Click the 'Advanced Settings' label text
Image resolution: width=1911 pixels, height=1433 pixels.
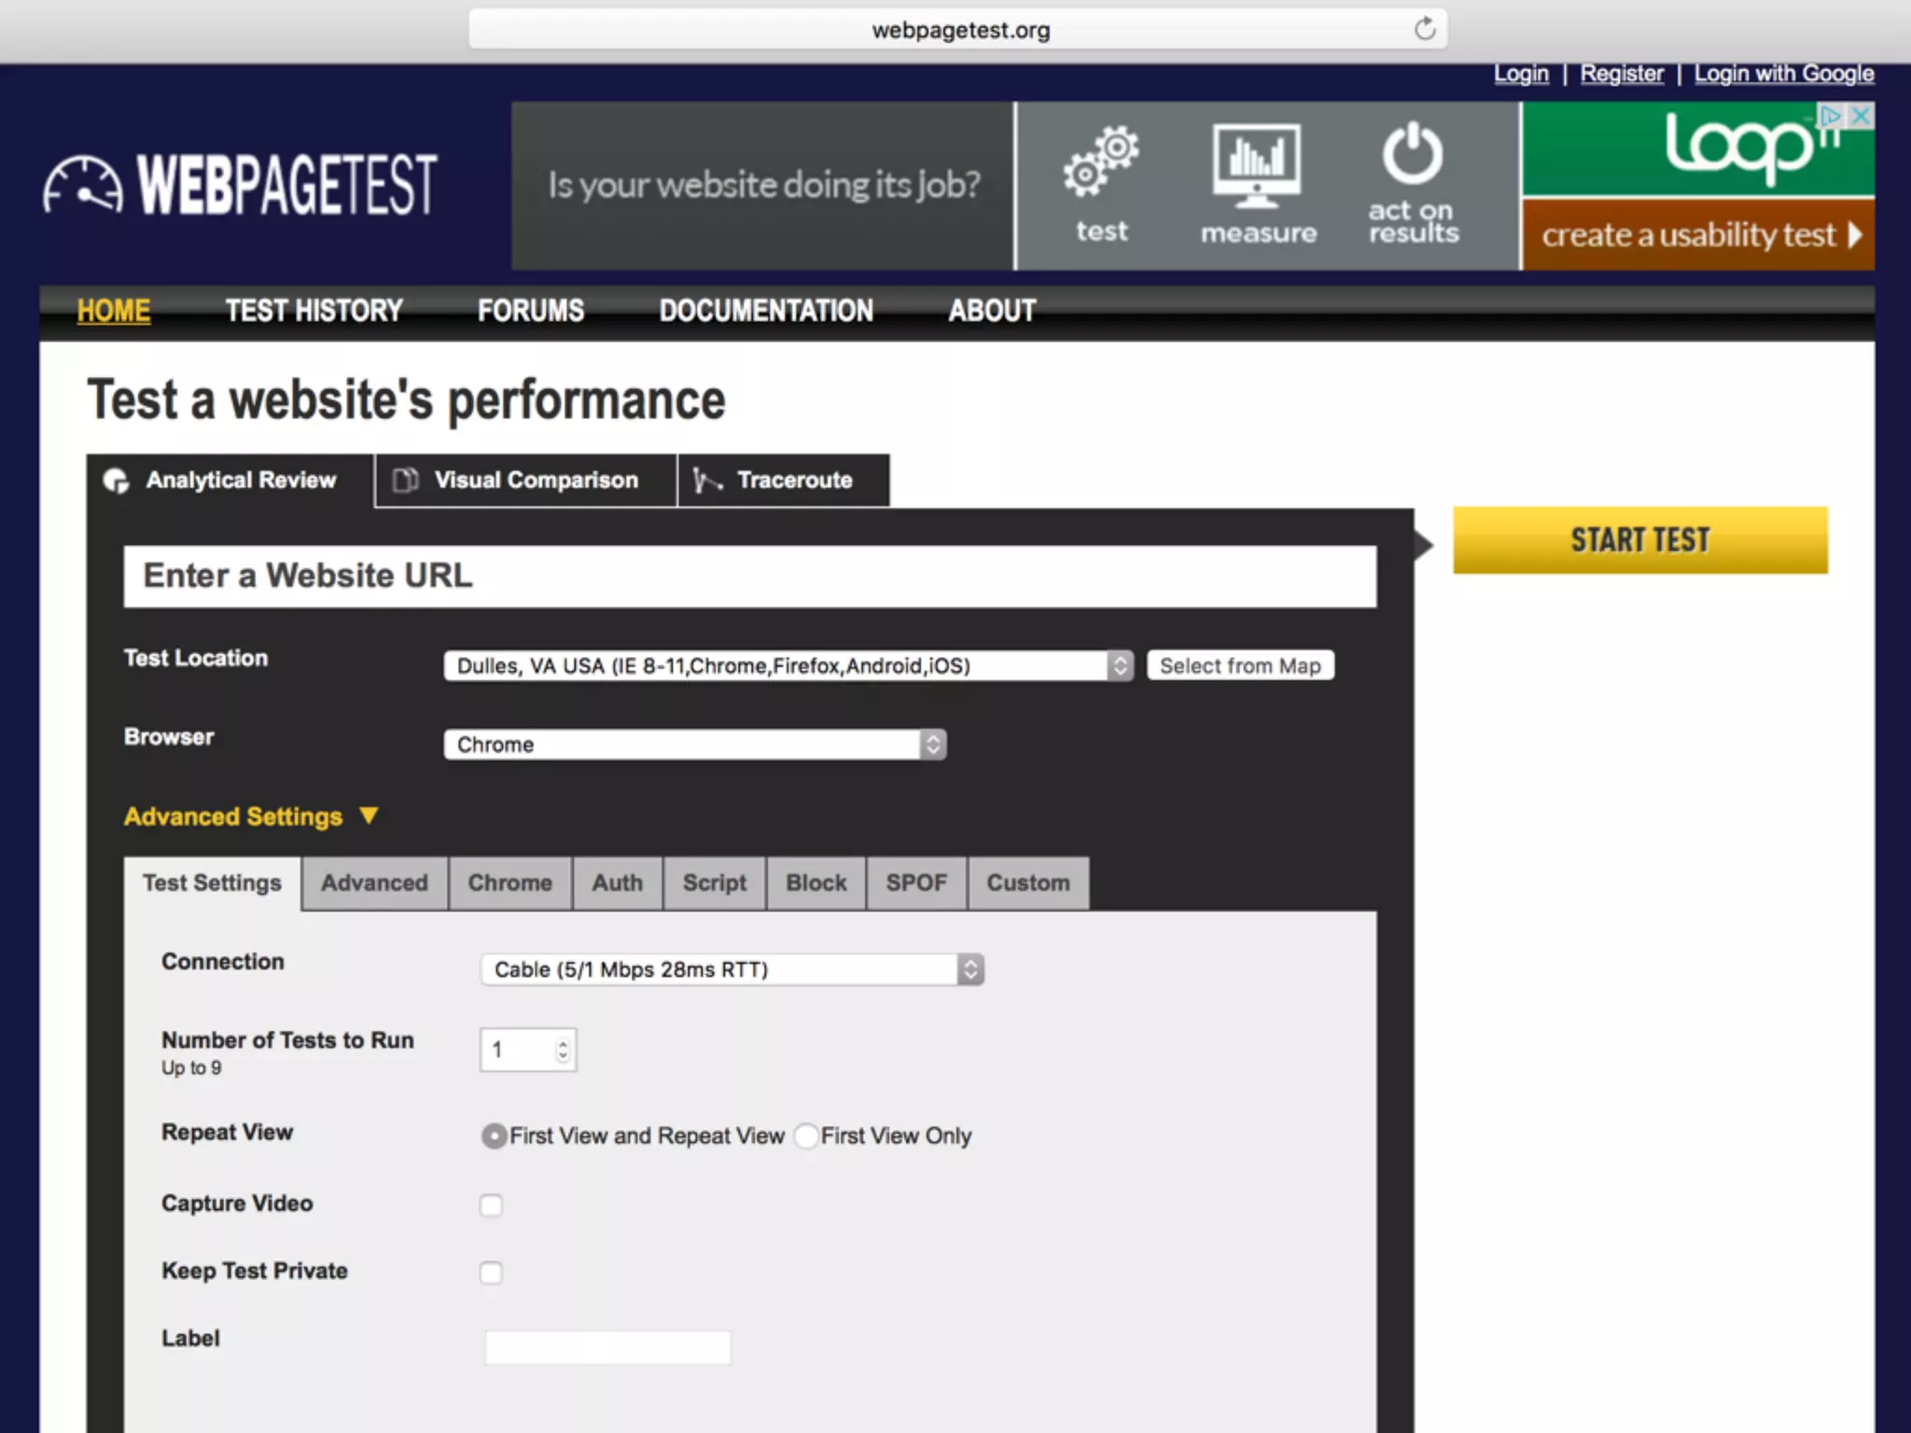(233, 816)
